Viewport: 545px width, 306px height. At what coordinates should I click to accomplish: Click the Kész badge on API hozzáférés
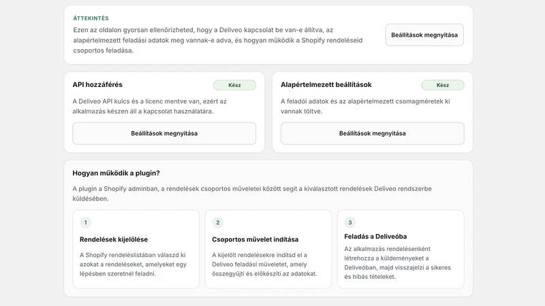[x=234, y=85]
